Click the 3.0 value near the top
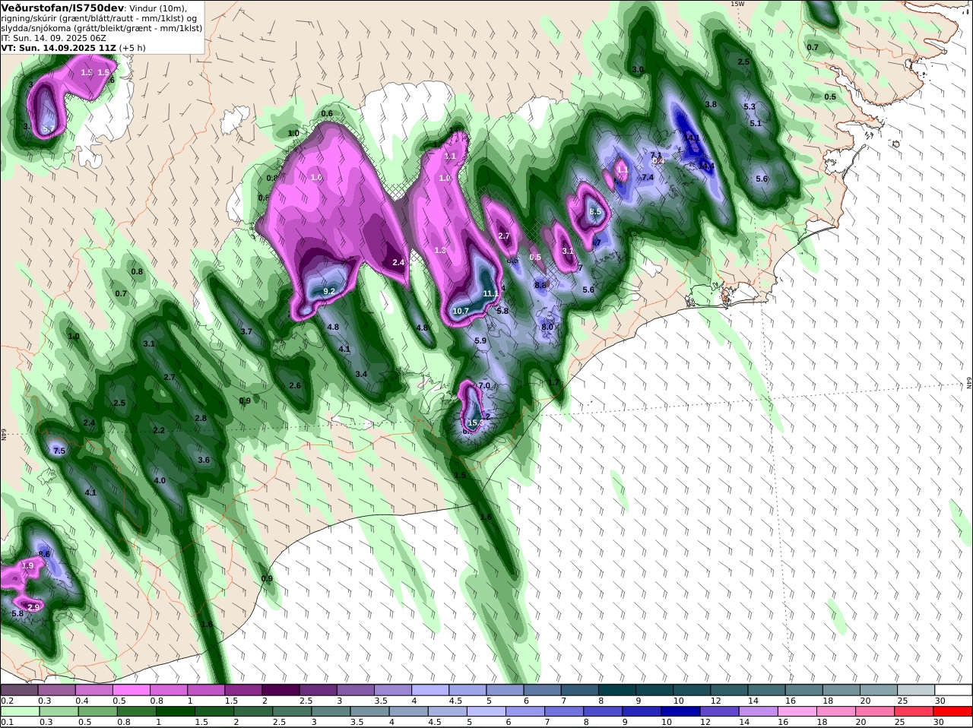Screen dimensions: 973x728 638,69
